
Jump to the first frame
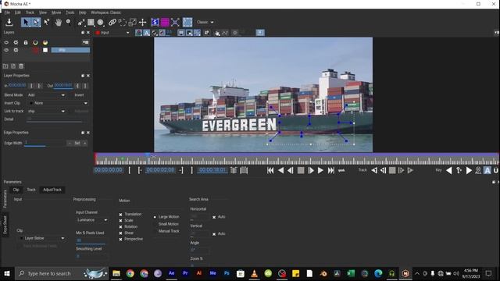pyautogui.click(x=270, y=170)
